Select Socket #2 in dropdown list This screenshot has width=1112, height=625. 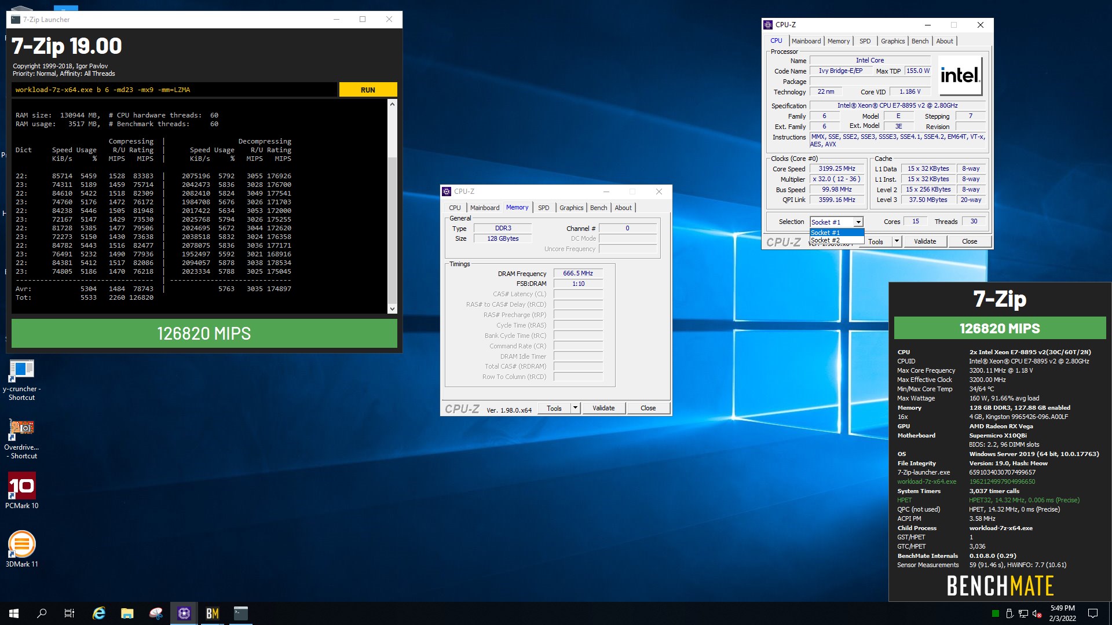[836, 240]
